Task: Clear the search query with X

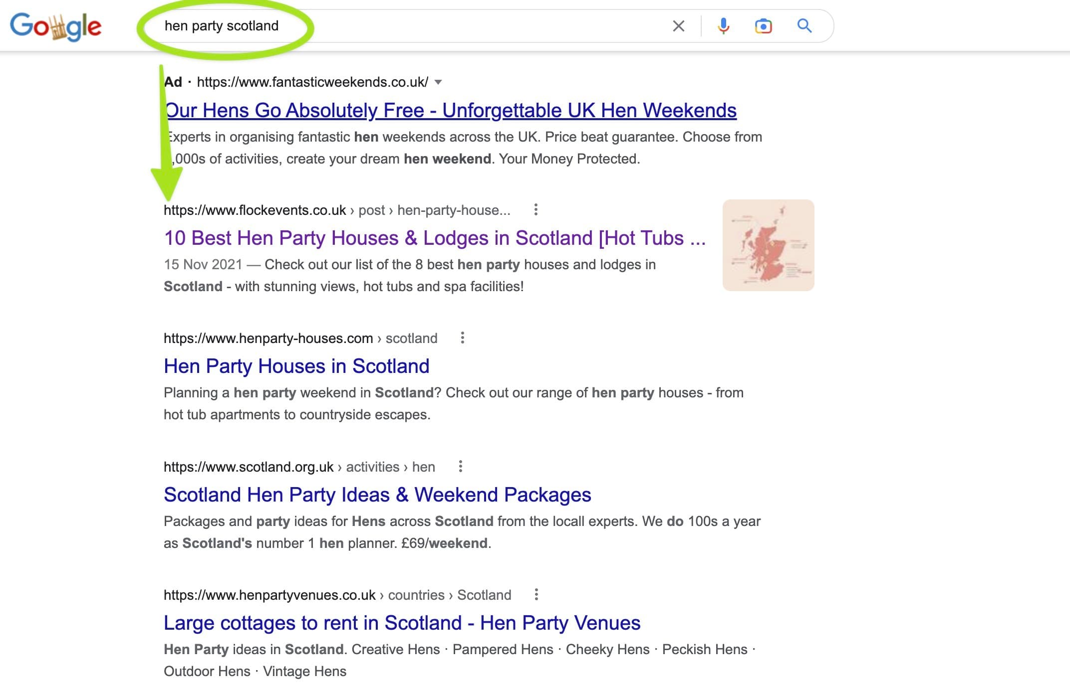Action: (x=678, y=26)
